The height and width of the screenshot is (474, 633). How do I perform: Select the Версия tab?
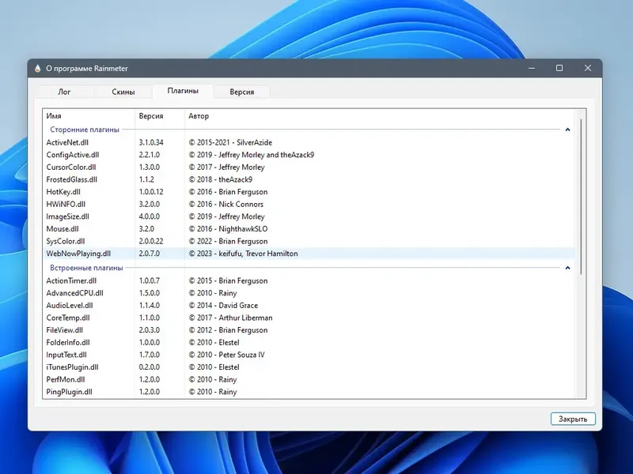[x=241, y=92]
